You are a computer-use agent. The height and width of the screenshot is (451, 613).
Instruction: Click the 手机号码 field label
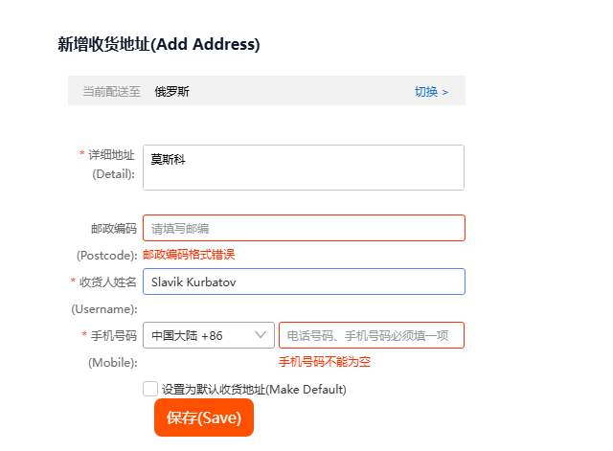point(112,335)
